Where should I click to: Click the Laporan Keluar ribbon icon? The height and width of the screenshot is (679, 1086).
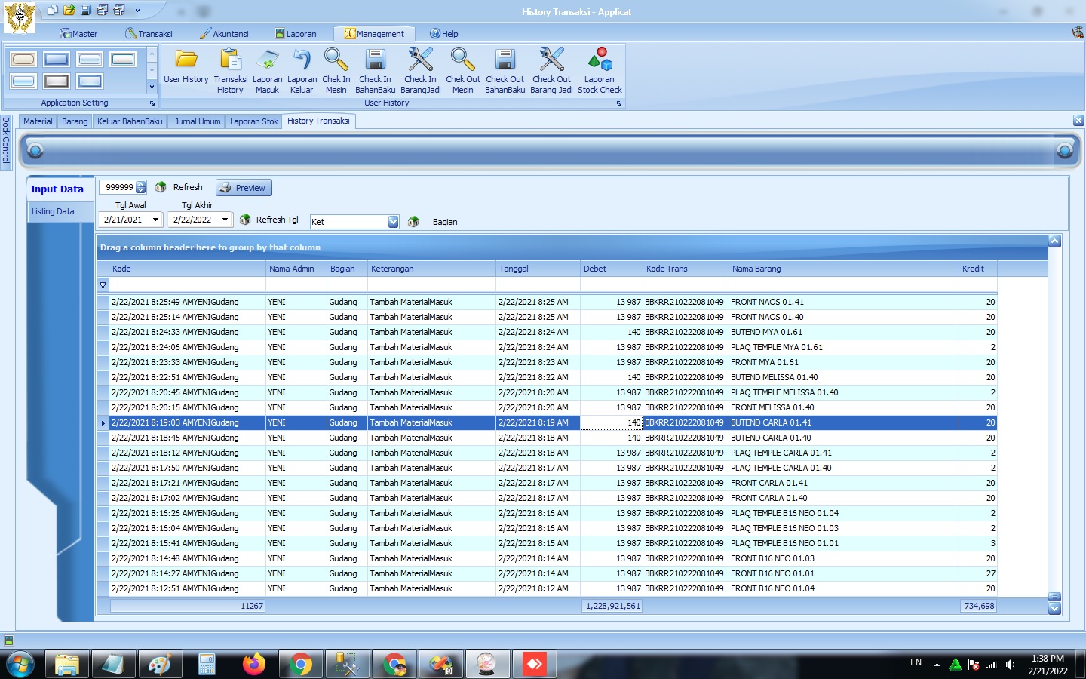pyautogui.click(x=302, y=60)
